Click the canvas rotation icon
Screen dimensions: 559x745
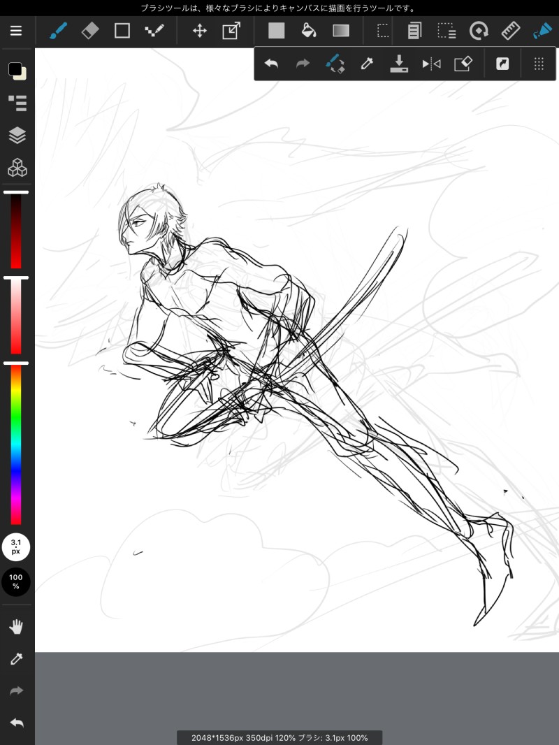pyautogui.click(x=479, y=31)
